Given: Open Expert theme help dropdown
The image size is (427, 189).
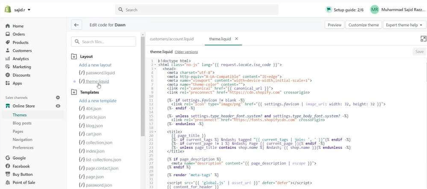Looking at the screenshot, I should [404, 25].
